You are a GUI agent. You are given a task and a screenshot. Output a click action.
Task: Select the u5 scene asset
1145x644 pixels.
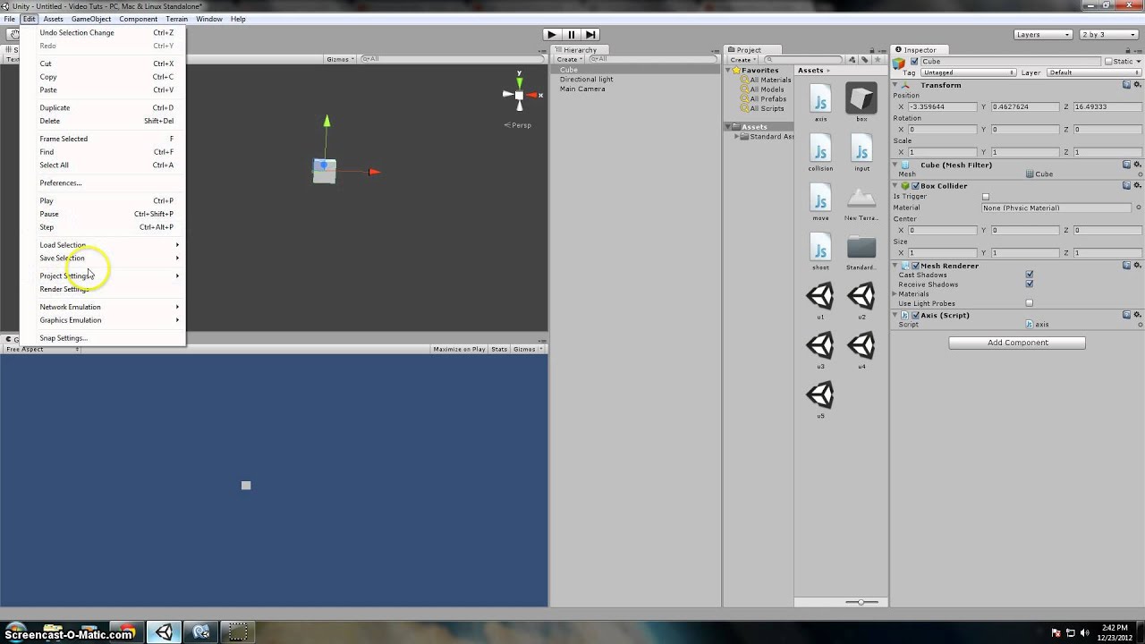coord(820,394)
